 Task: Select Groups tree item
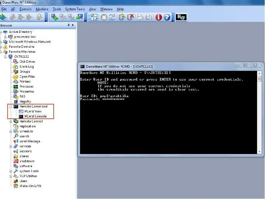pos(25,72)
